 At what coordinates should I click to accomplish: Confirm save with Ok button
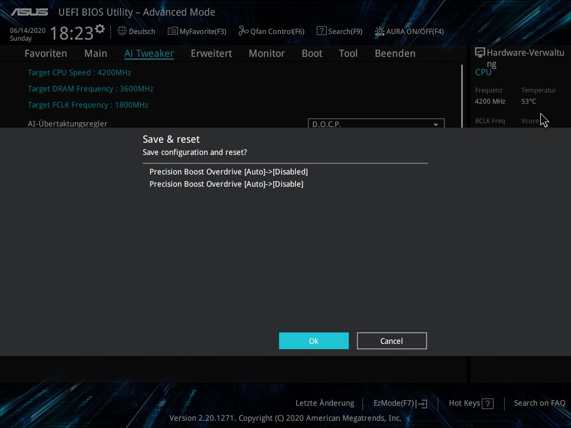[x=314, y=341]
